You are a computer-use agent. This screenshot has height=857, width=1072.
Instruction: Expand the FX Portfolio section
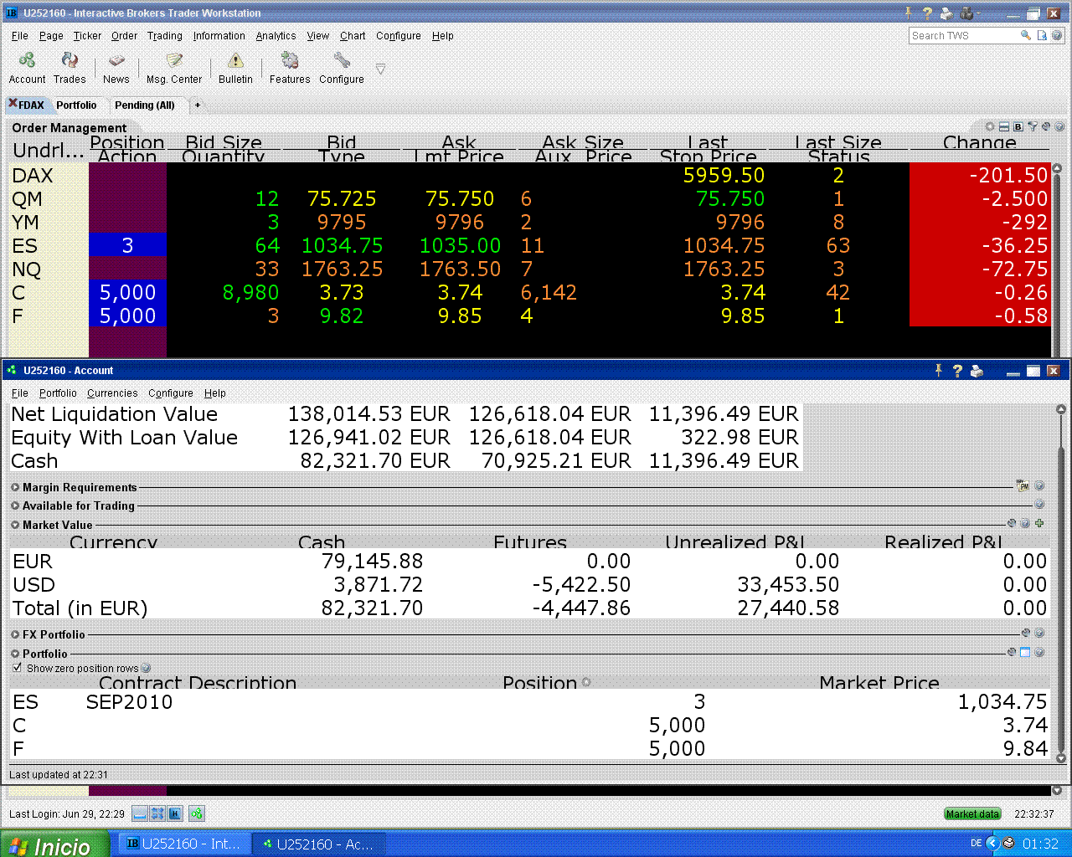pyautogui.click(x=15, y=634)
